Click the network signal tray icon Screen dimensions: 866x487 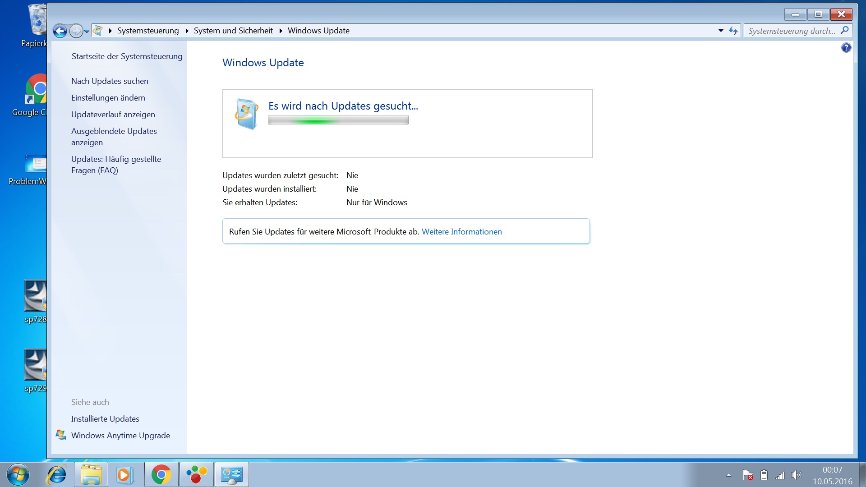pyautogui.click(x=780, y=475)
